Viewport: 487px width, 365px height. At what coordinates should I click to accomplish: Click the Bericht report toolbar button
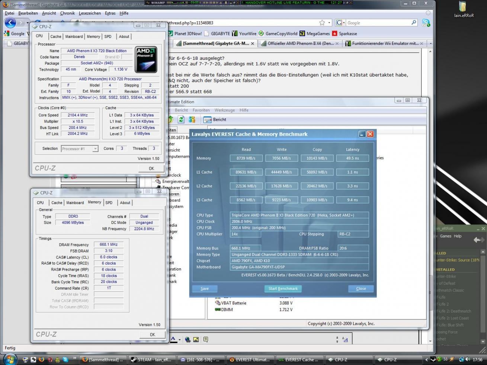[x=215, y=119]
